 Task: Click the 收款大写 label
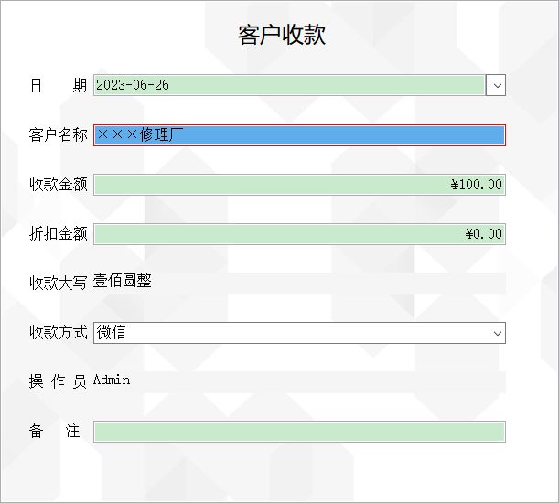(x=59, y=283)
